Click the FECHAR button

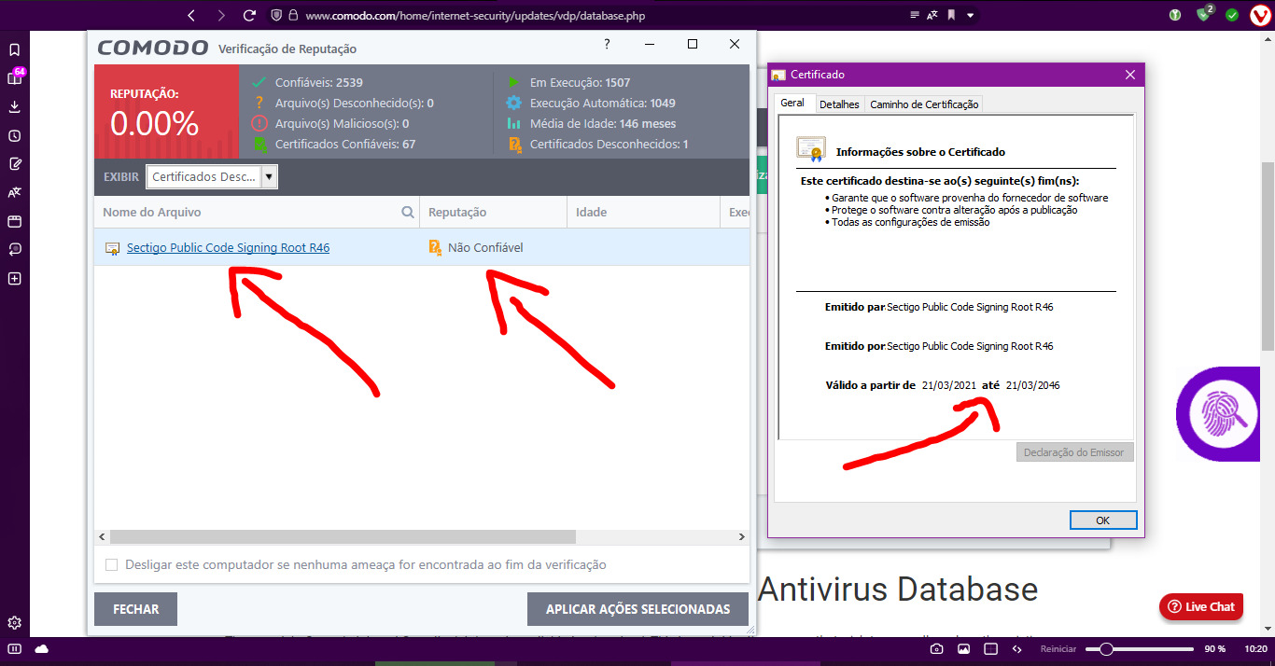click(136, 609)
